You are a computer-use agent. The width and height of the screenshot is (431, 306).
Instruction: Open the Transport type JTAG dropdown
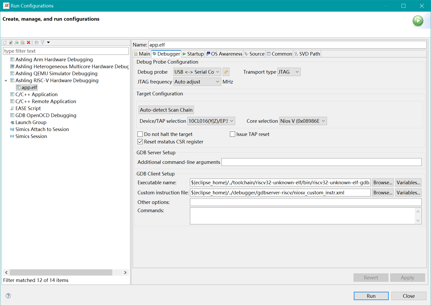289,72
